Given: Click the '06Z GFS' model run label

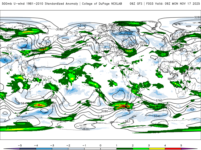Looking at the screenshot, I should [136, 4].
